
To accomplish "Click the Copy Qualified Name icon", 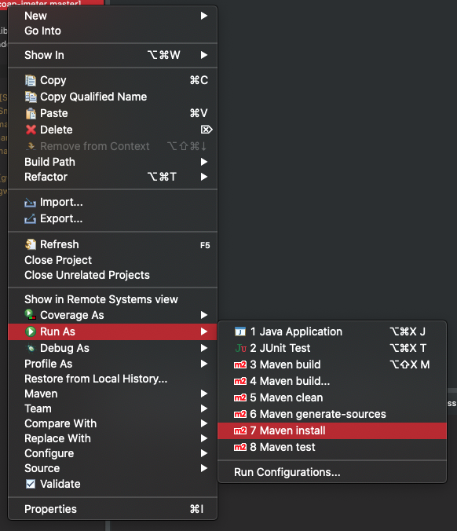I will tap(31, 97).
